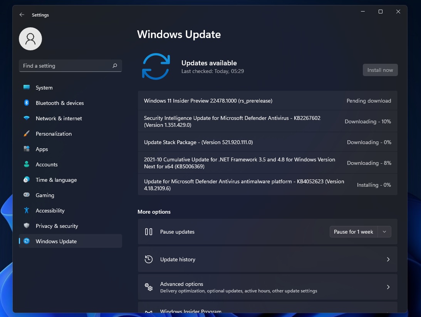Image resolution: width=421 pixels, height=317 pixels.
Task: Click the Pause updates pause icon
Action: click(x=149, y=232)
